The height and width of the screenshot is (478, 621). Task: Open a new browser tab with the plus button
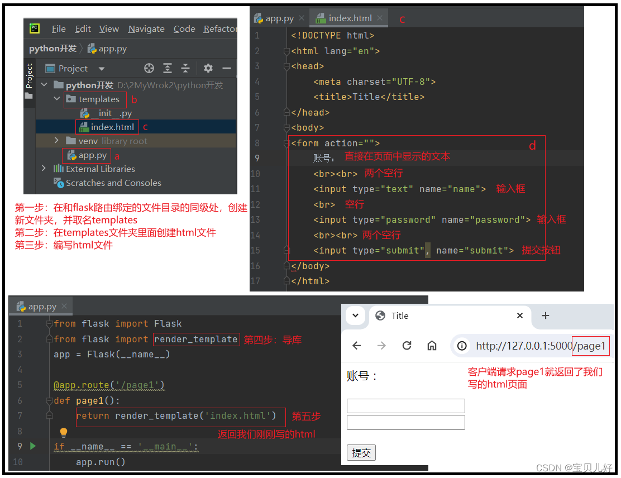click(x=545, y=316)
